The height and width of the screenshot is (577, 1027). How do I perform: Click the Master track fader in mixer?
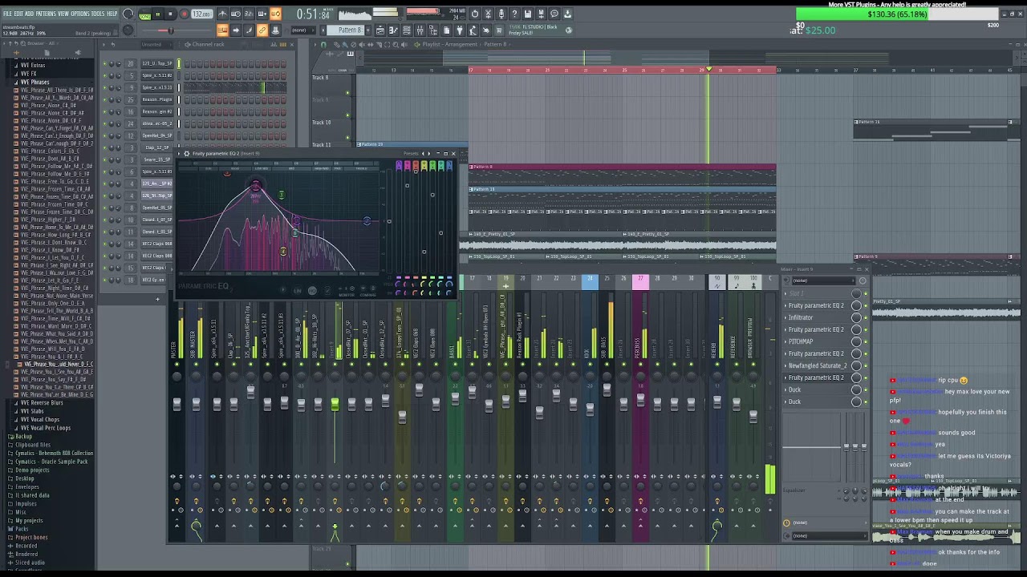[x=177, y=405]
